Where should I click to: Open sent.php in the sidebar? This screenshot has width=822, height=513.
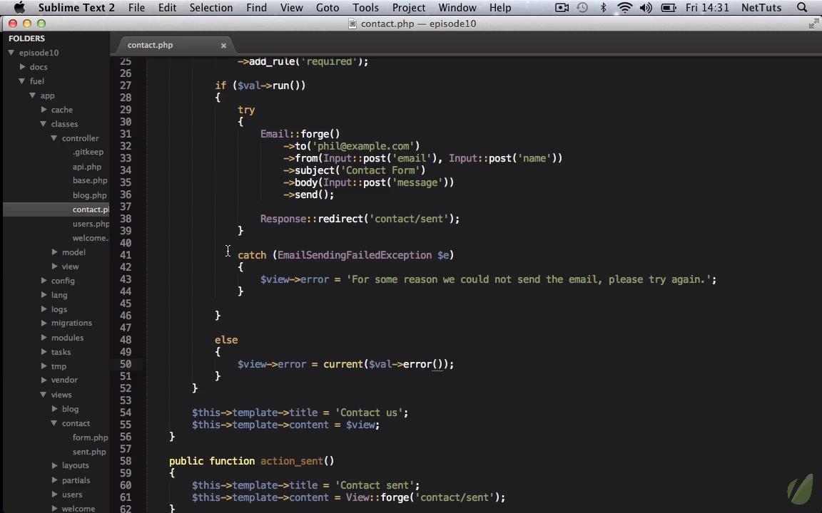pos(89,452)
